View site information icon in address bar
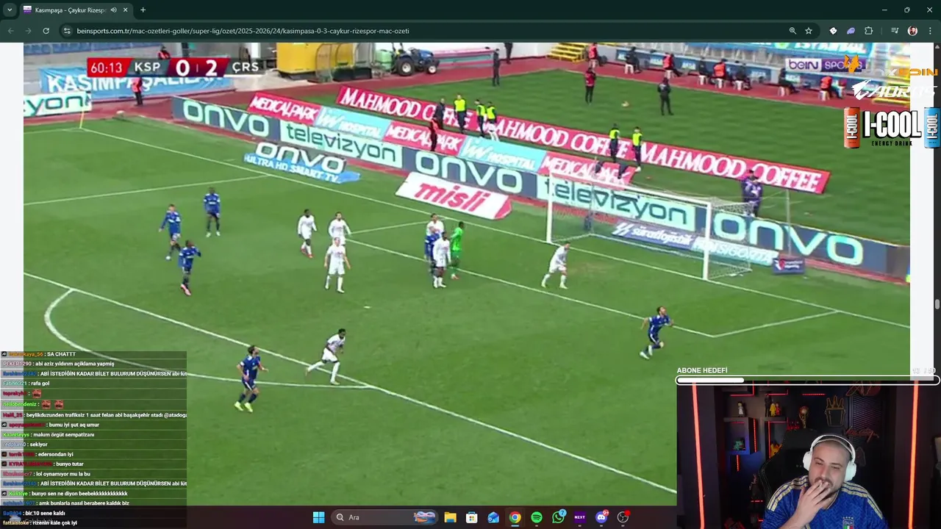The width and height of the screenshot is (941, 529). pos(67,31)
